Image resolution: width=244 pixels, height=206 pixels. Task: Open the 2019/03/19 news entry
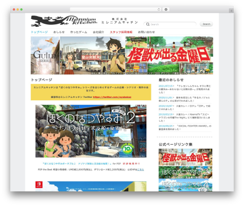tap(185, 117)
